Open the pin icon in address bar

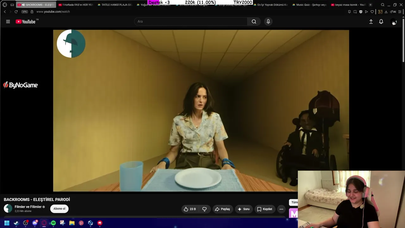(349, 12)
